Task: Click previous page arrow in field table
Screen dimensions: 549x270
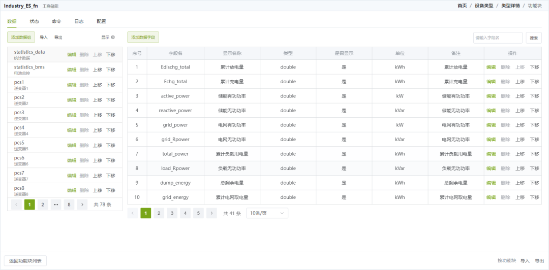Action: 133,213
